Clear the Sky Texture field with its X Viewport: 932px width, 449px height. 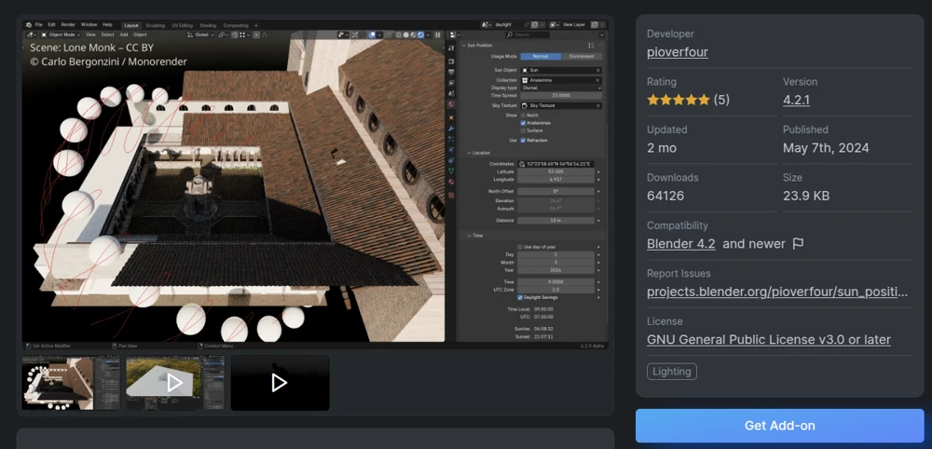(x=598, y=105)
